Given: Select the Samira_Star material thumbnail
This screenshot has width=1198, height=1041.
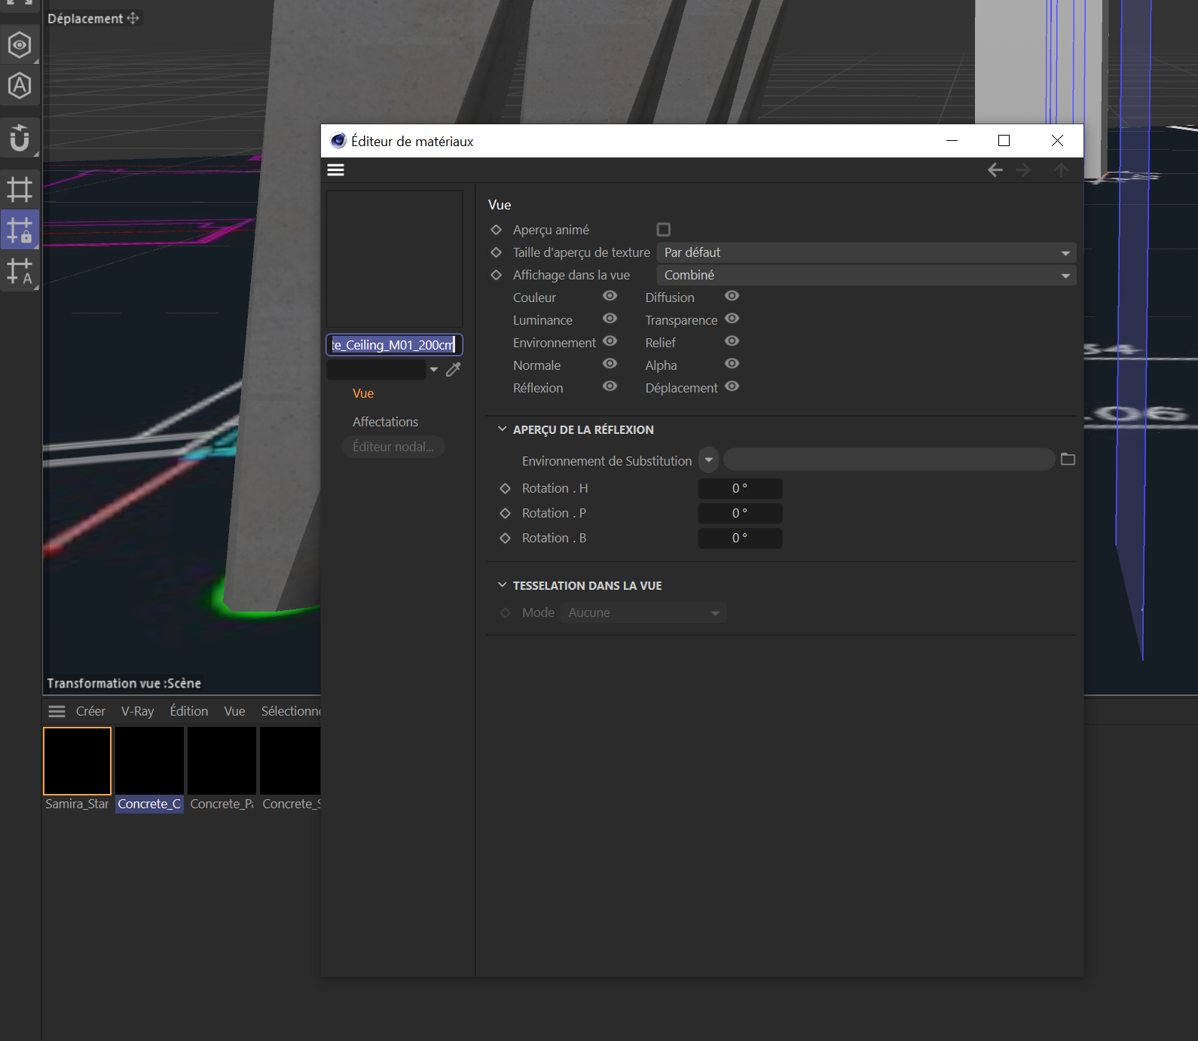Looking at the screenshot, I should 77,761.
